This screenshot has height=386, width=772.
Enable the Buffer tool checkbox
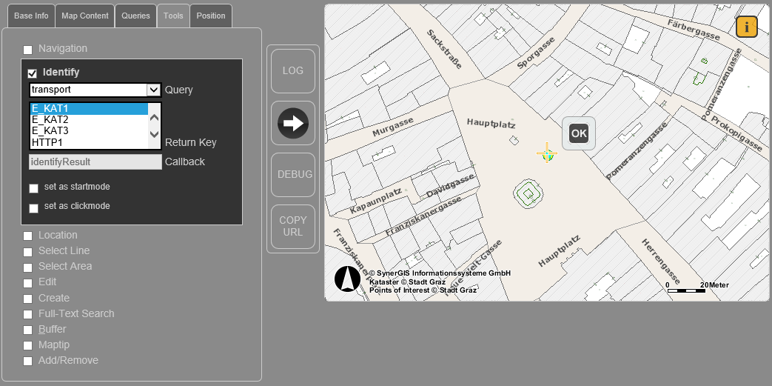coord(28,330)
